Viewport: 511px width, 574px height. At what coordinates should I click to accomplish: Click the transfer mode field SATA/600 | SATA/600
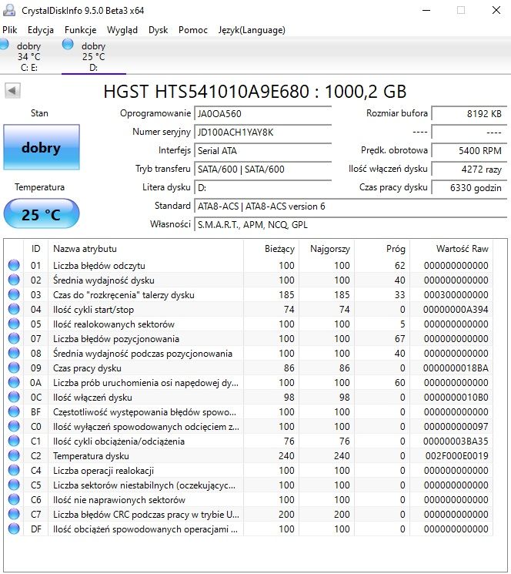pos(262,170)
